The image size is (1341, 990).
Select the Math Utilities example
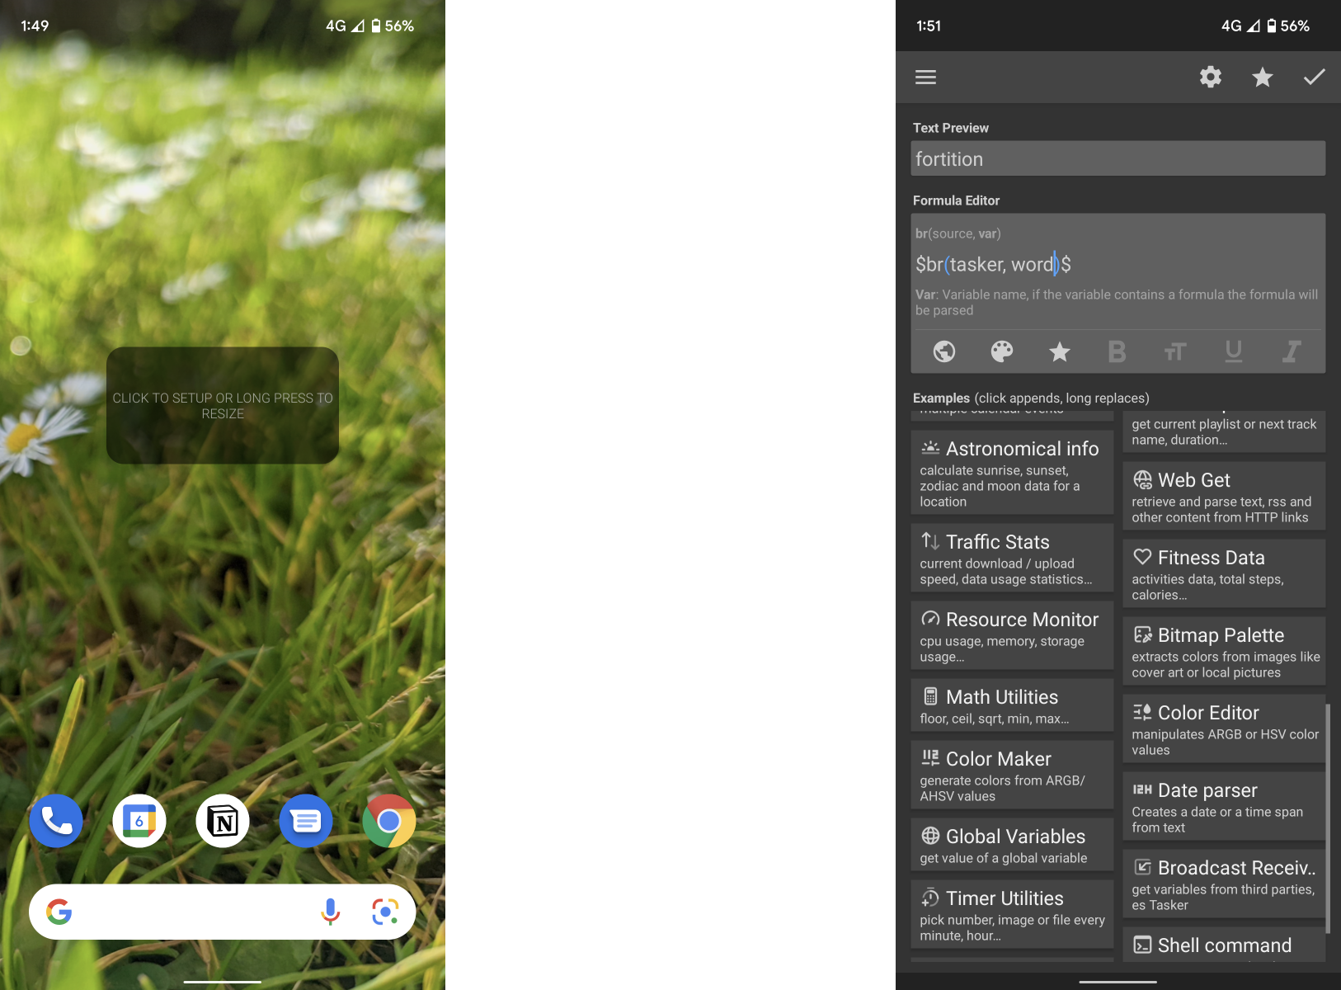point(1012,705)
